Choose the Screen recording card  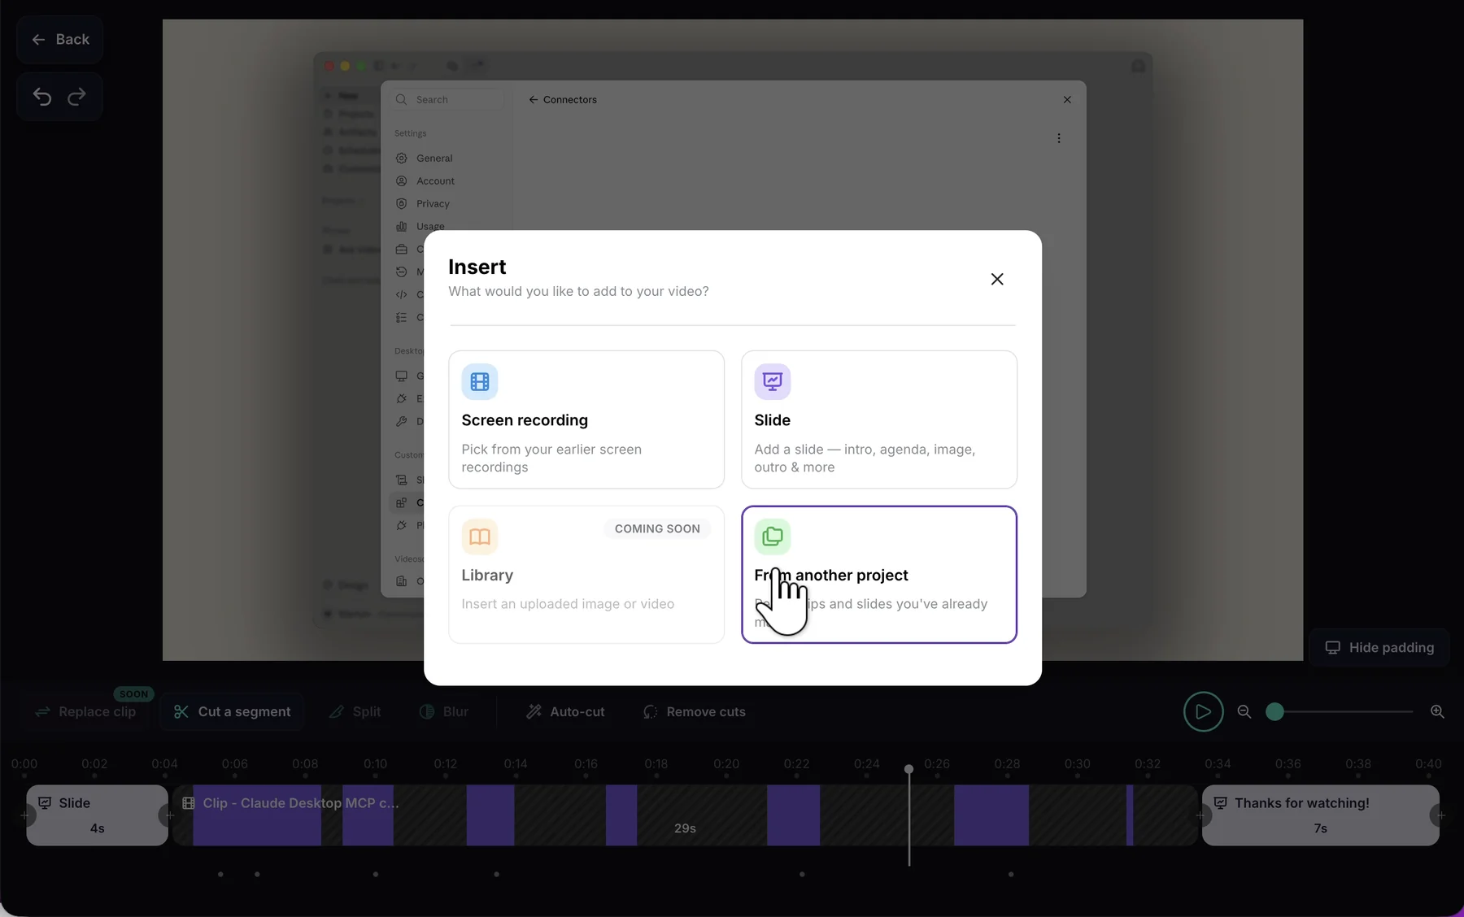pyautogui.click(x=586, y=419)
